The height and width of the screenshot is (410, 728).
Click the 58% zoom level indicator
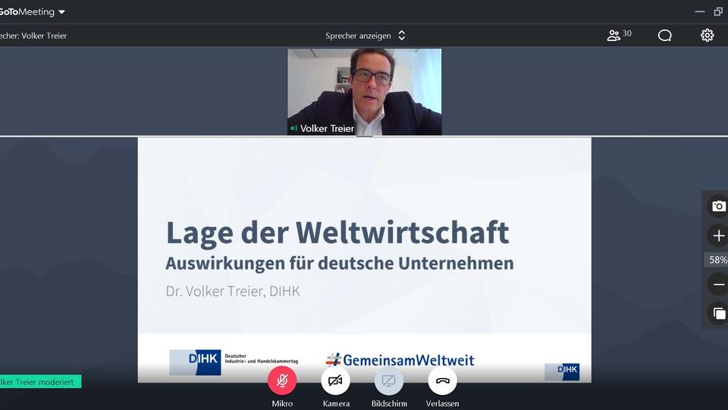pos(717,260)
